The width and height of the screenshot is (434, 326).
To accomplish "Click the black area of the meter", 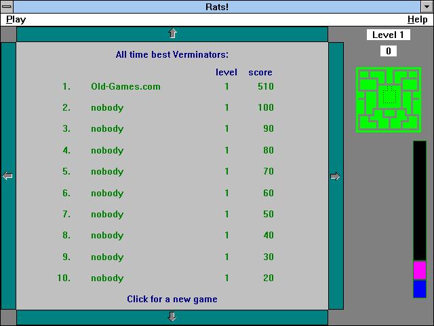I will tap(420, 201).
